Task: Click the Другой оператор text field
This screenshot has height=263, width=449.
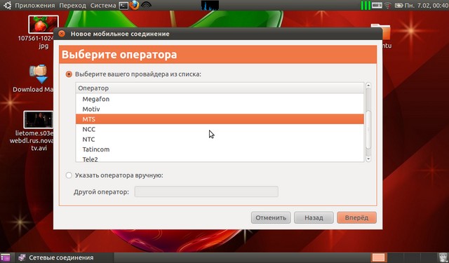Action: click(206, 191)
